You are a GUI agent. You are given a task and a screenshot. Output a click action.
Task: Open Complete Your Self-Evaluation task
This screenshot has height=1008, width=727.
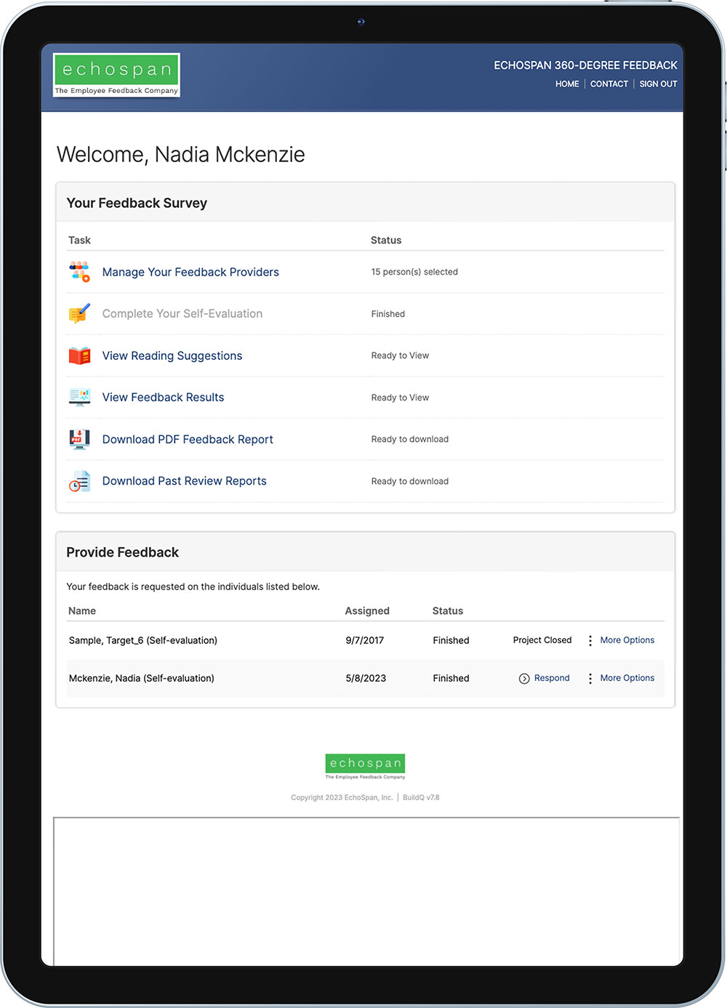point(182,313)
